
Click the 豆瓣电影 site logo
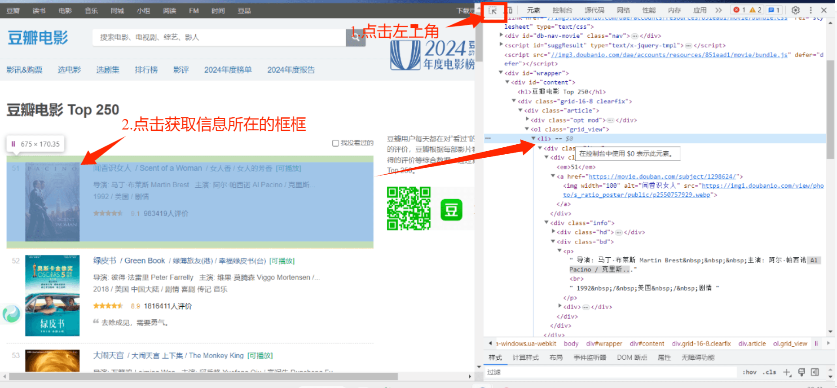click(38, 38)
